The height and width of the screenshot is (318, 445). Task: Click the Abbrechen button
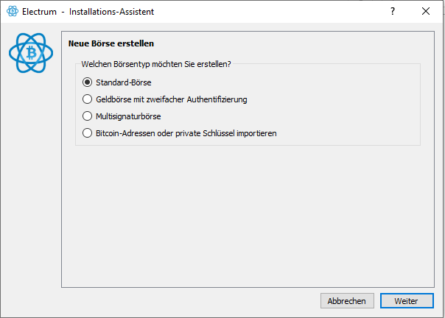coord(347,300)
